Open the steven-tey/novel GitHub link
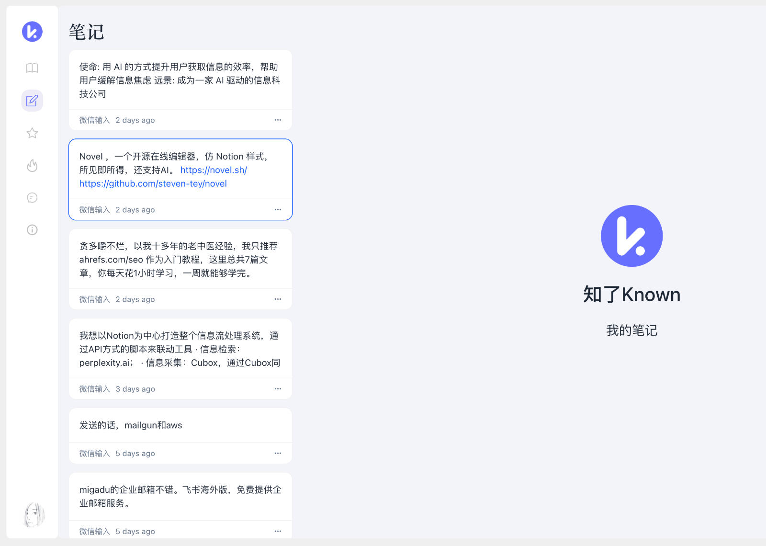 (153, 183)
